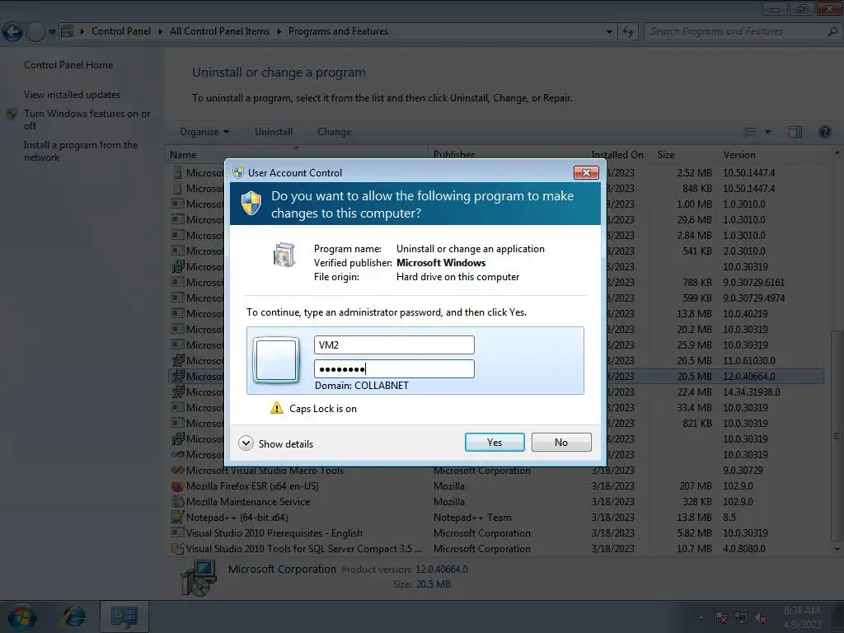Select Visual Studio 2010 Prerequisites - English row
844x633 pixels.
coord(496,533)
